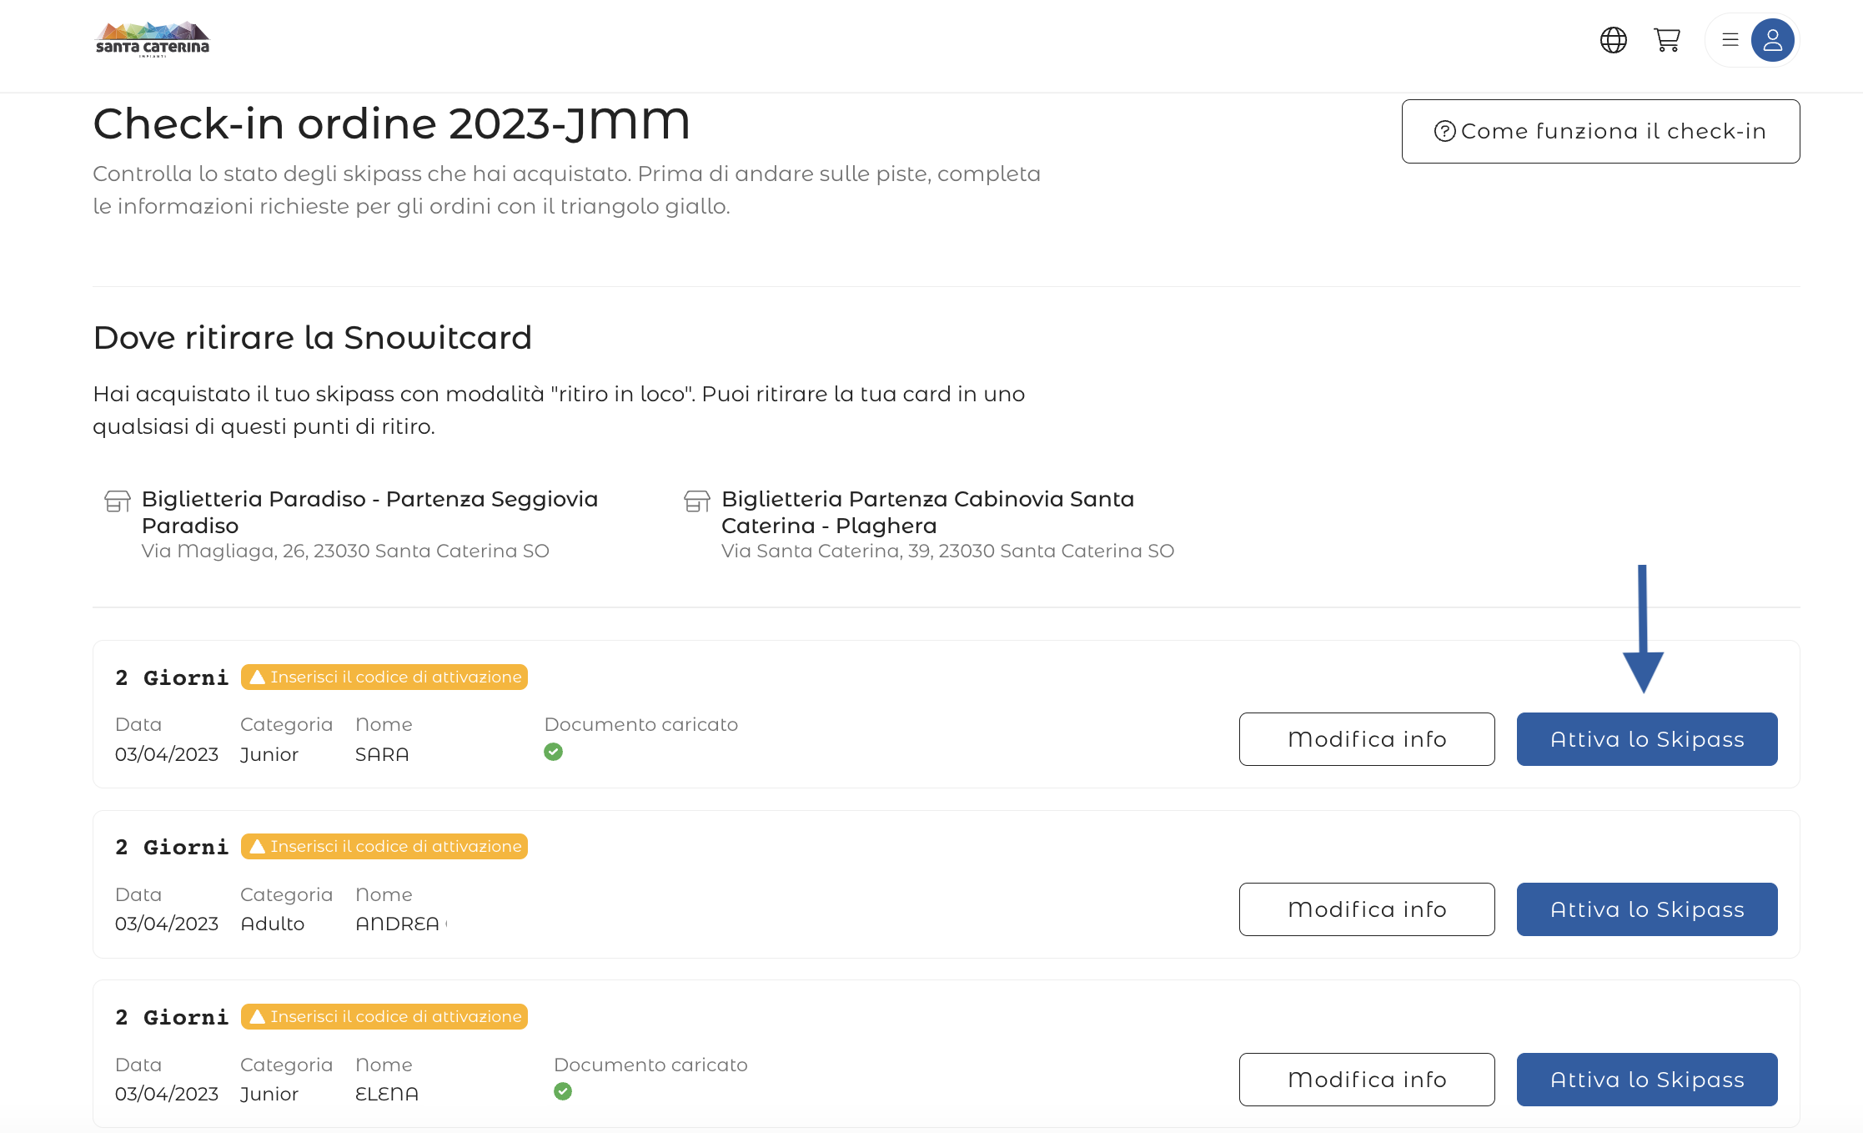Click Biglietteria Paradiso shop icon

pyautogui.click(x=117, y=501)
